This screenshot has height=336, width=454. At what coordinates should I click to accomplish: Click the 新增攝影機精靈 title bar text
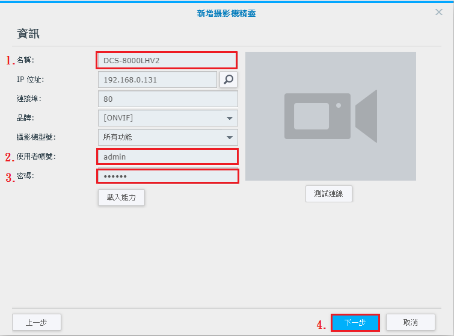227,13
